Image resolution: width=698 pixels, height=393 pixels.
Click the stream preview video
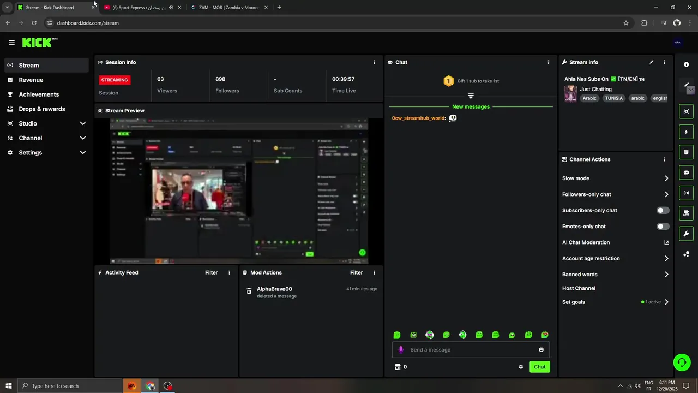[239, 191]
